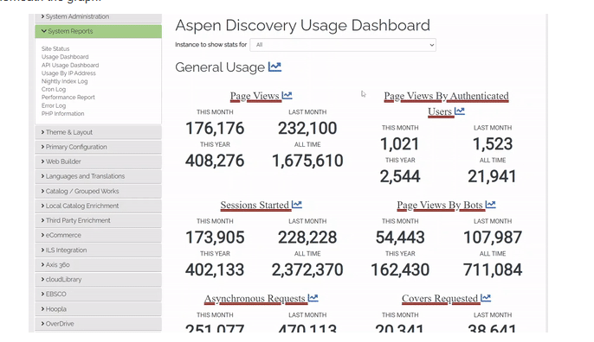Collapse the System Reports section

(x=98, y=31)
